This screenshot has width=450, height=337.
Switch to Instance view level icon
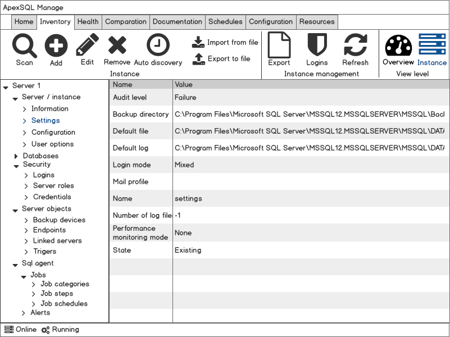click(x=432, y=44)
